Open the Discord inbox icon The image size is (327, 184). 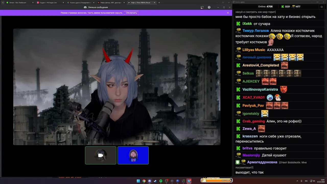[202, 7]
